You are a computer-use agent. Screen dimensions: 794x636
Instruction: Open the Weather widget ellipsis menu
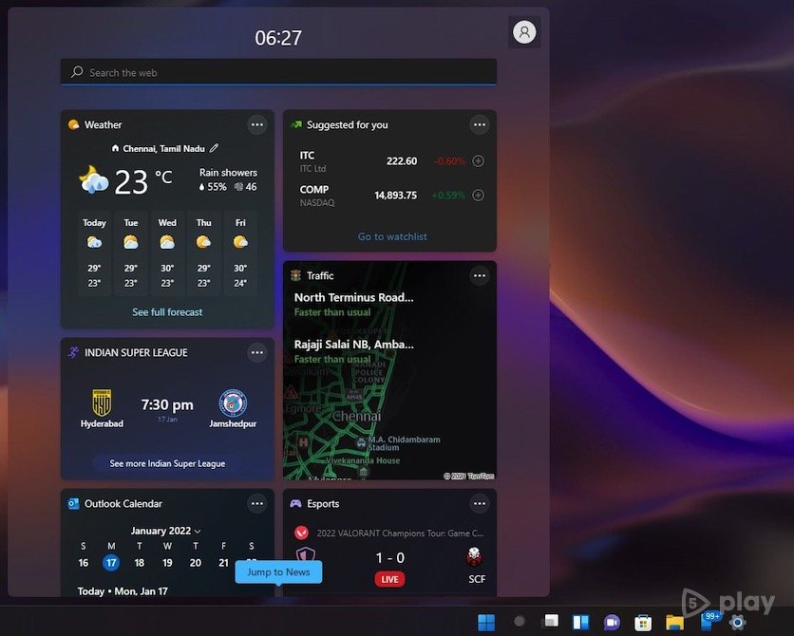pos(256,124)
